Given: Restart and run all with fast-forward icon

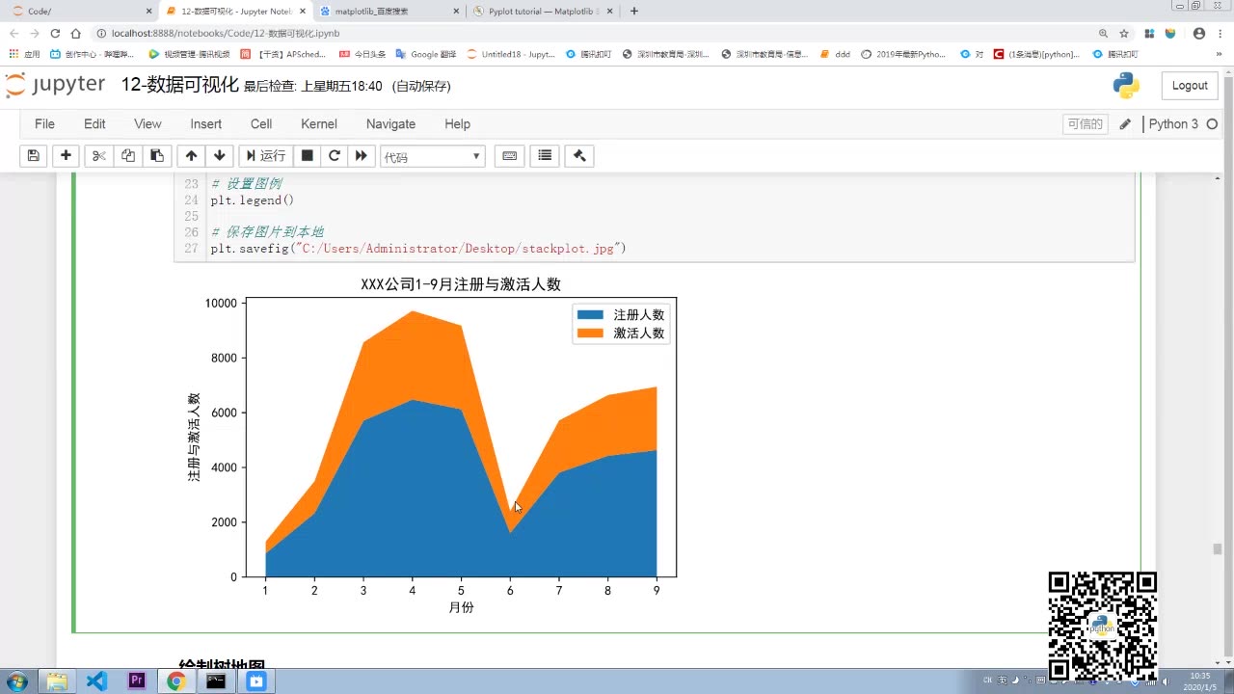Looking at the screenshot, I should point(362,156).
